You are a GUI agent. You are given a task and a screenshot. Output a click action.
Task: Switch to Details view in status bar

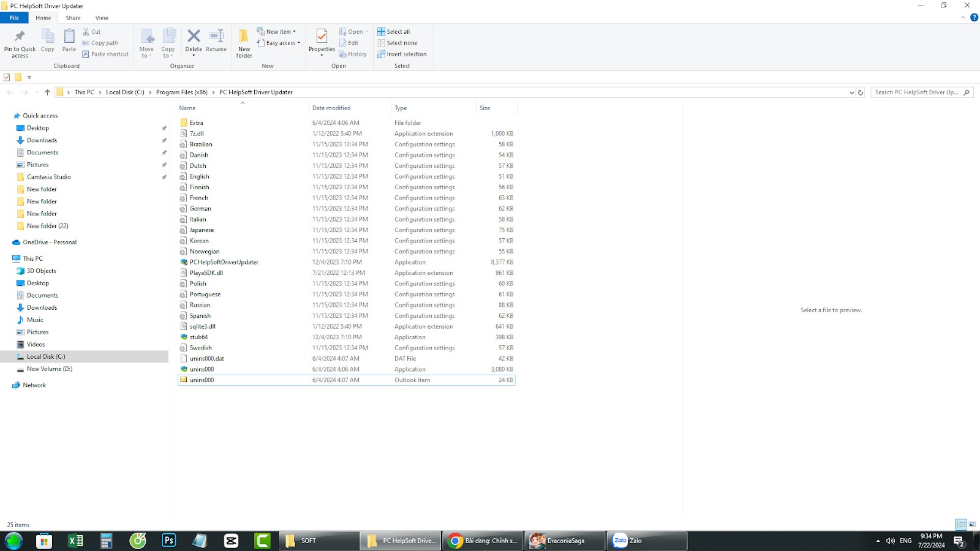[x=961, y=525]
